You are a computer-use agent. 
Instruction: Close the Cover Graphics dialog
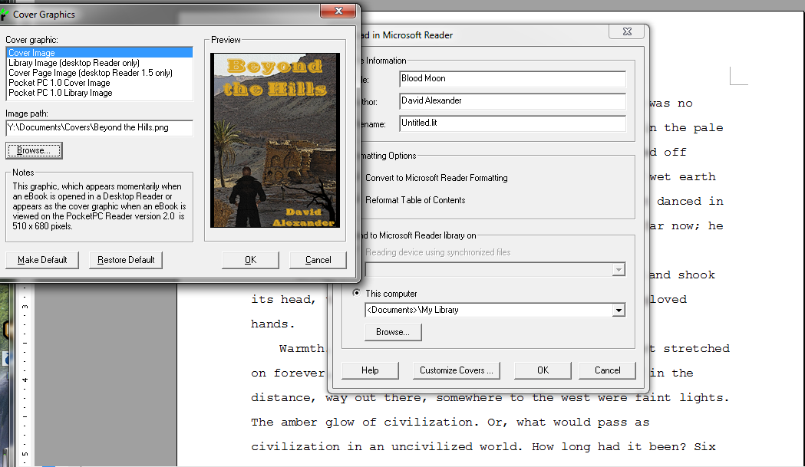(337, 12)
